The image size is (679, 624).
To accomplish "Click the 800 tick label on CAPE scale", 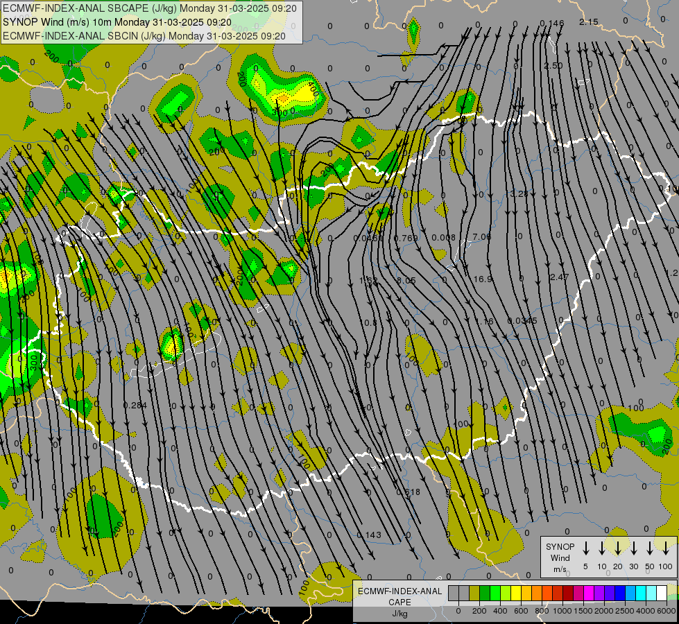I will pyautogui.click(x=542, y=612).
